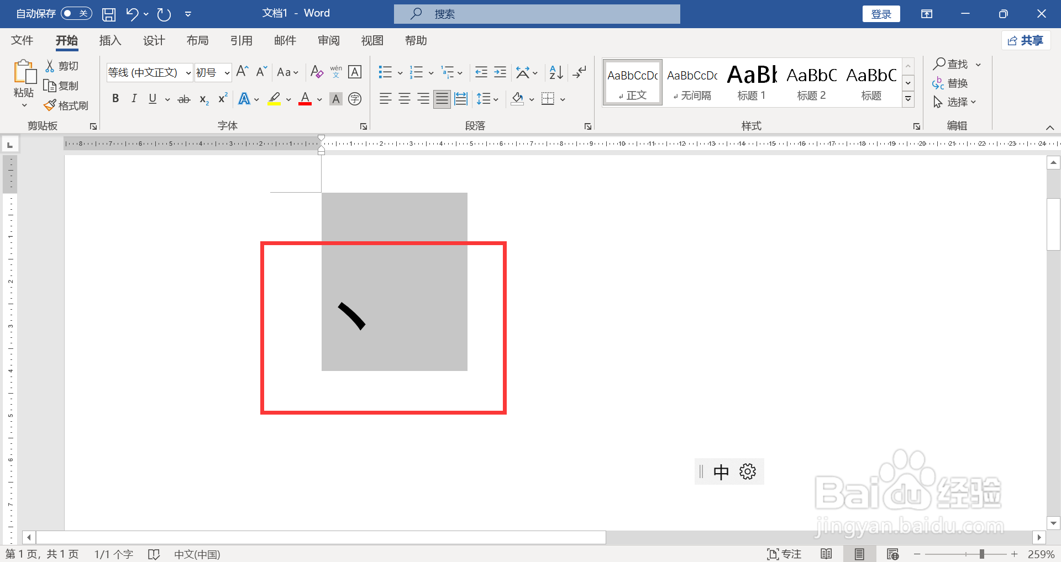Increase paragraph indent
The width and height of the screenshot is (1061, 562).
pyautogui.click(x=500, y=72)
